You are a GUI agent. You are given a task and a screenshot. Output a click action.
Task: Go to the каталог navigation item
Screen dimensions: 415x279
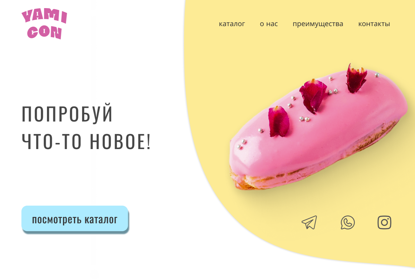(x=232, y=24)
